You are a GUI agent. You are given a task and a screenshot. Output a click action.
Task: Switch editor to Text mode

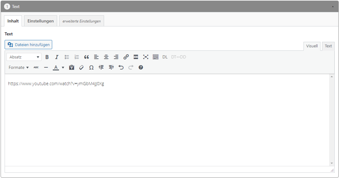328,46
